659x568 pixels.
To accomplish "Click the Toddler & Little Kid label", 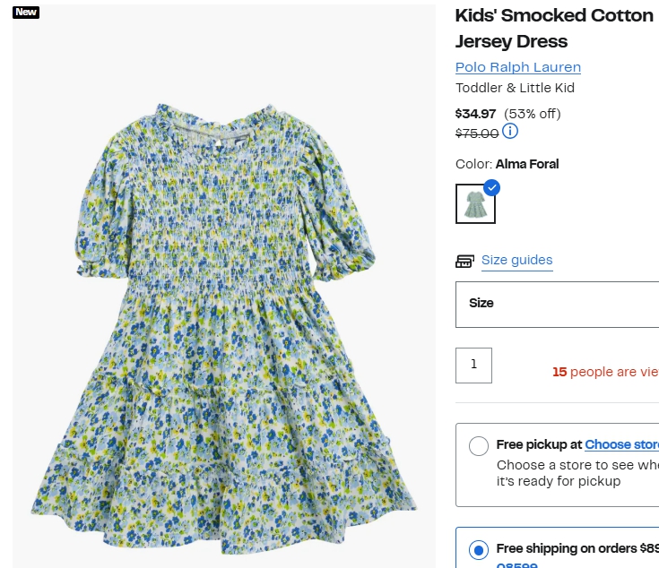I will tap(515, 88).
